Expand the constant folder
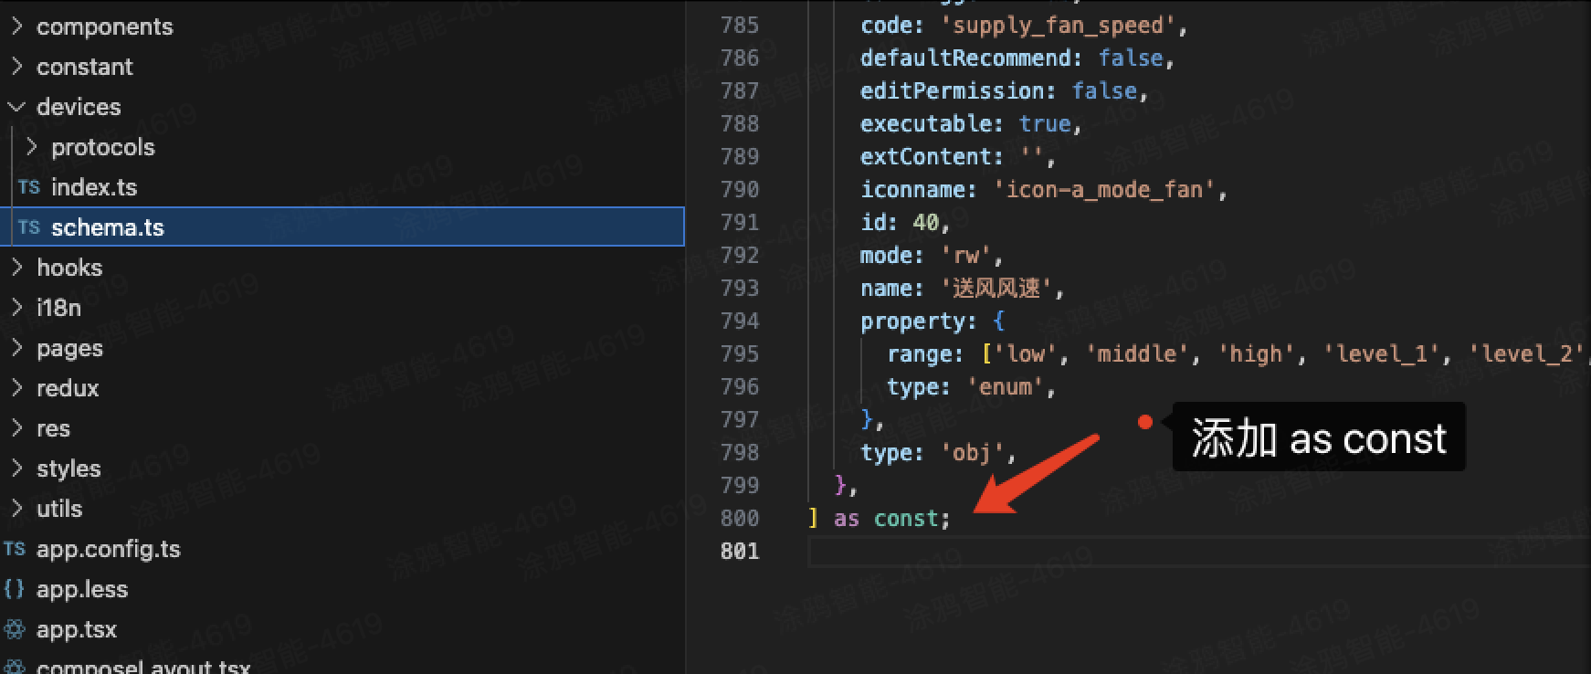Screen dimensions: 1591x674 (16, 67)
